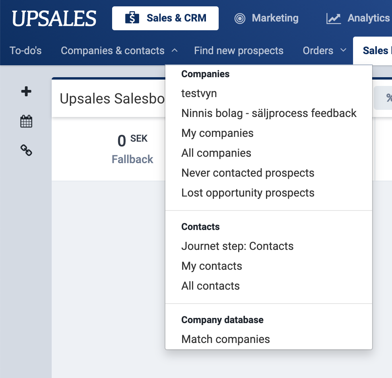
Task: Open the Orders menu
Action: (x=318, y=51)
